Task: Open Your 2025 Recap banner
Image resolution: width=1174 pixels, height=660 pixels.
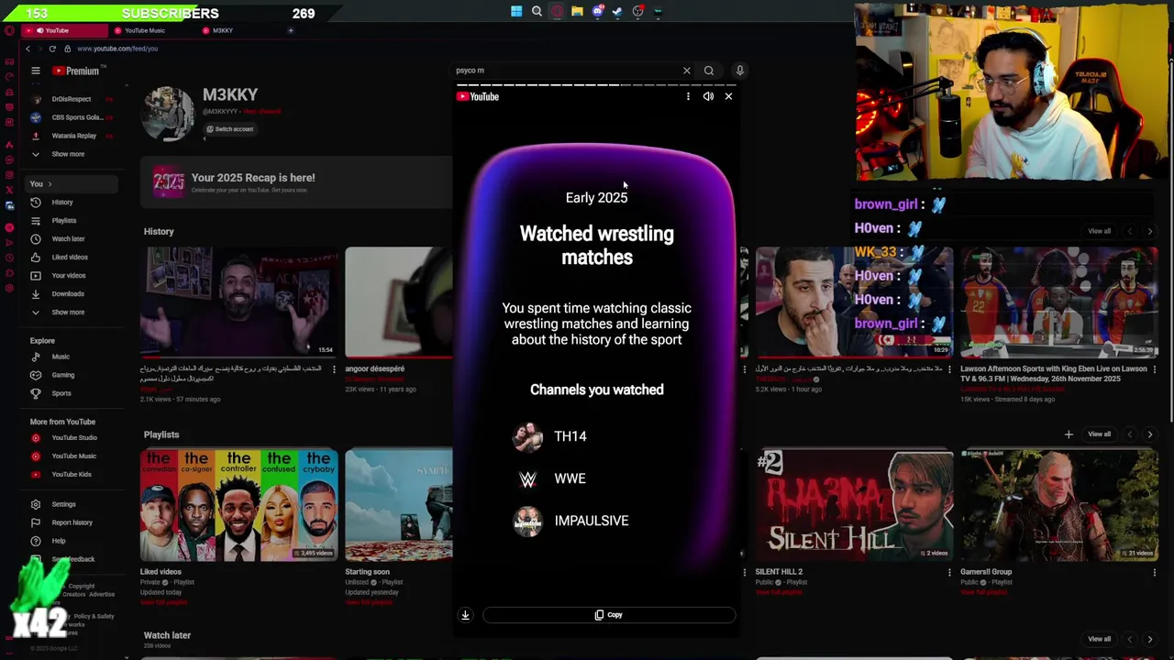Action: click(296, 182)
